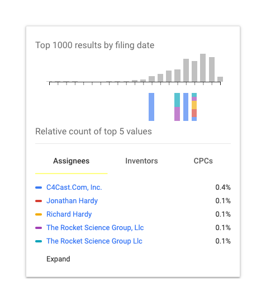
Task: Click the yellow segment in multicolor stacked bar
Action: pos(194,105)
